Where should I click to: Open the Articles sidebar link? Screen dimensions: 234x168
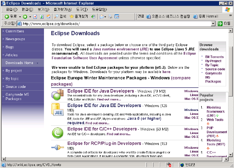pos(11,55)
